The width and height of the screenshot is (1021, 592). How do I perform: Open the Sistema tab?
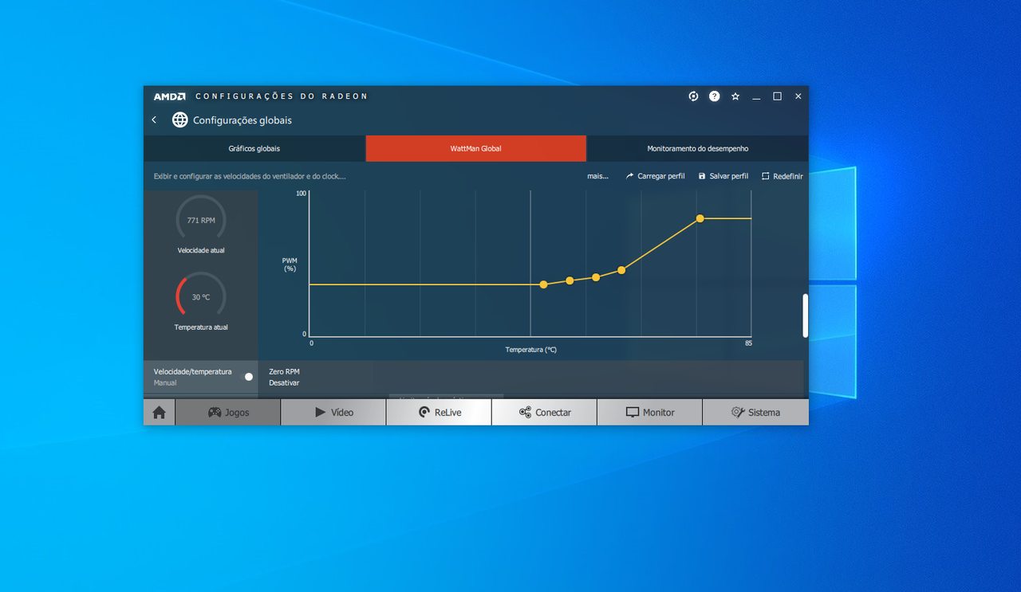click(x=755, y=412)
